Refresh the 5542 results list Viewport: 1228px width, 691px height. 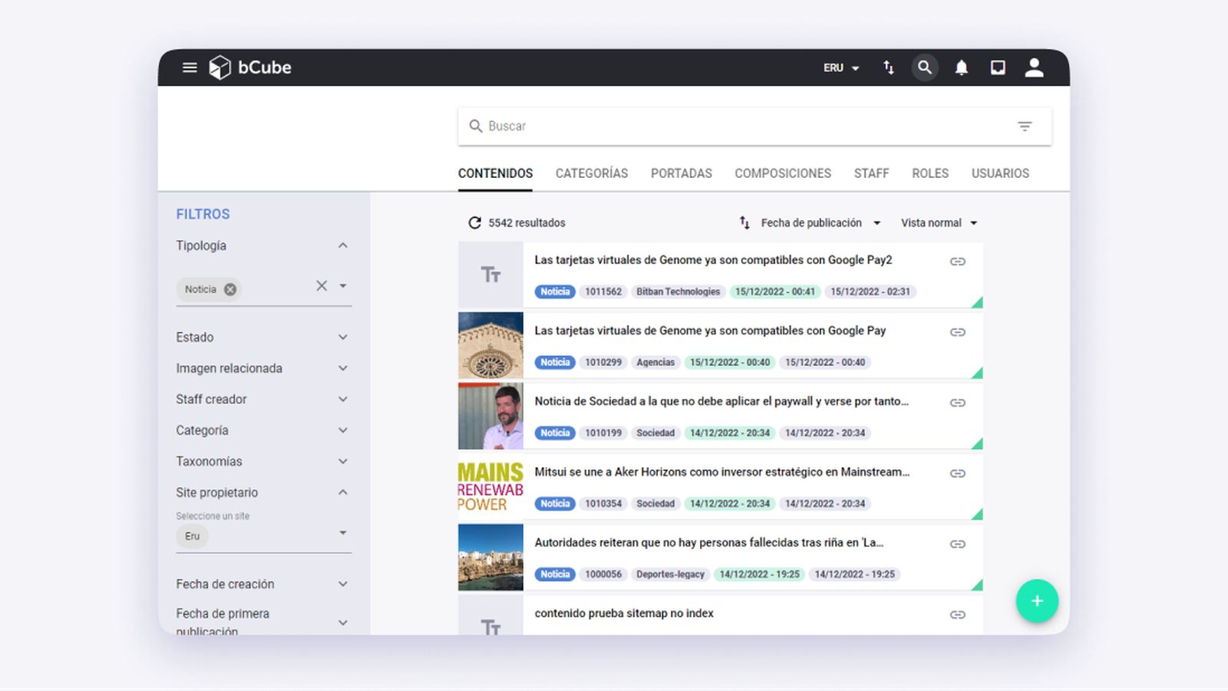coord(474,222)
